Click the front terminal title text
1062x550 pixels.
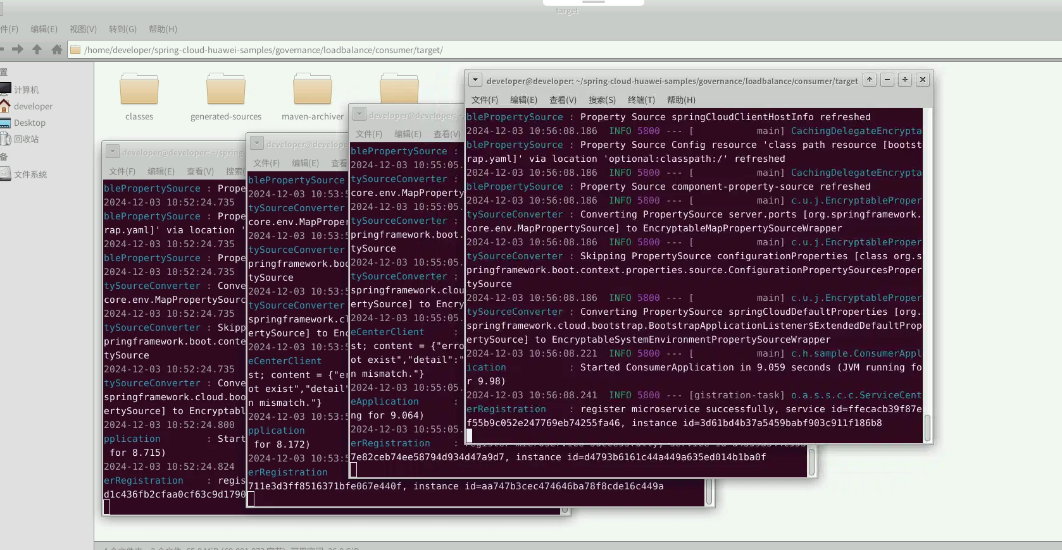[x=672, y=81]
